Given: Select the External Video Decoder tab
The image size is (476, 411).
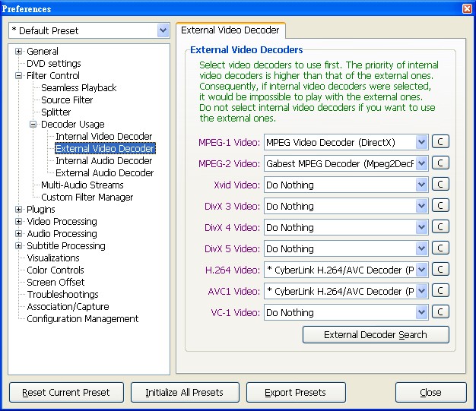Looking at the screenshot, I should 230,30.
